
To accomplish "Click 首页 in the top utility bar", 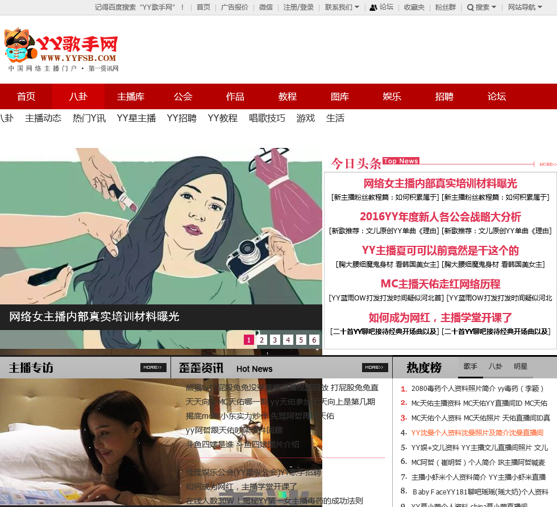I will pyautogui.click(x=203, y=7).
